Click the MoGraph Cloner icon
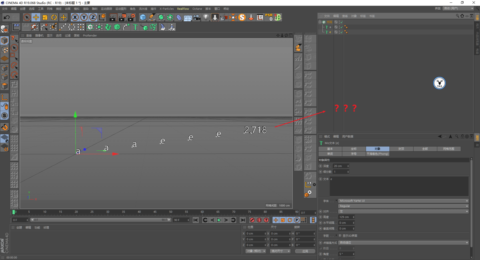The height and width of the screenshot is (260, 480). coord(90,27)
